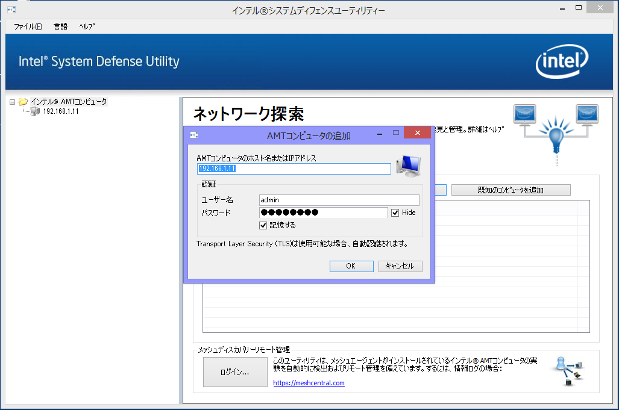The width and height of the screenshot is (619, 410).
Task: Uncheck the 記憶する checkbox
Action: [x=263, y=226]
